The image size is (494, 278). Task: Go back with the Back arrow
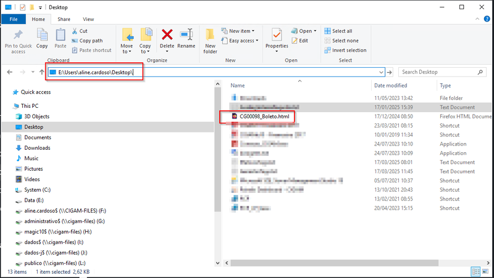10,72
